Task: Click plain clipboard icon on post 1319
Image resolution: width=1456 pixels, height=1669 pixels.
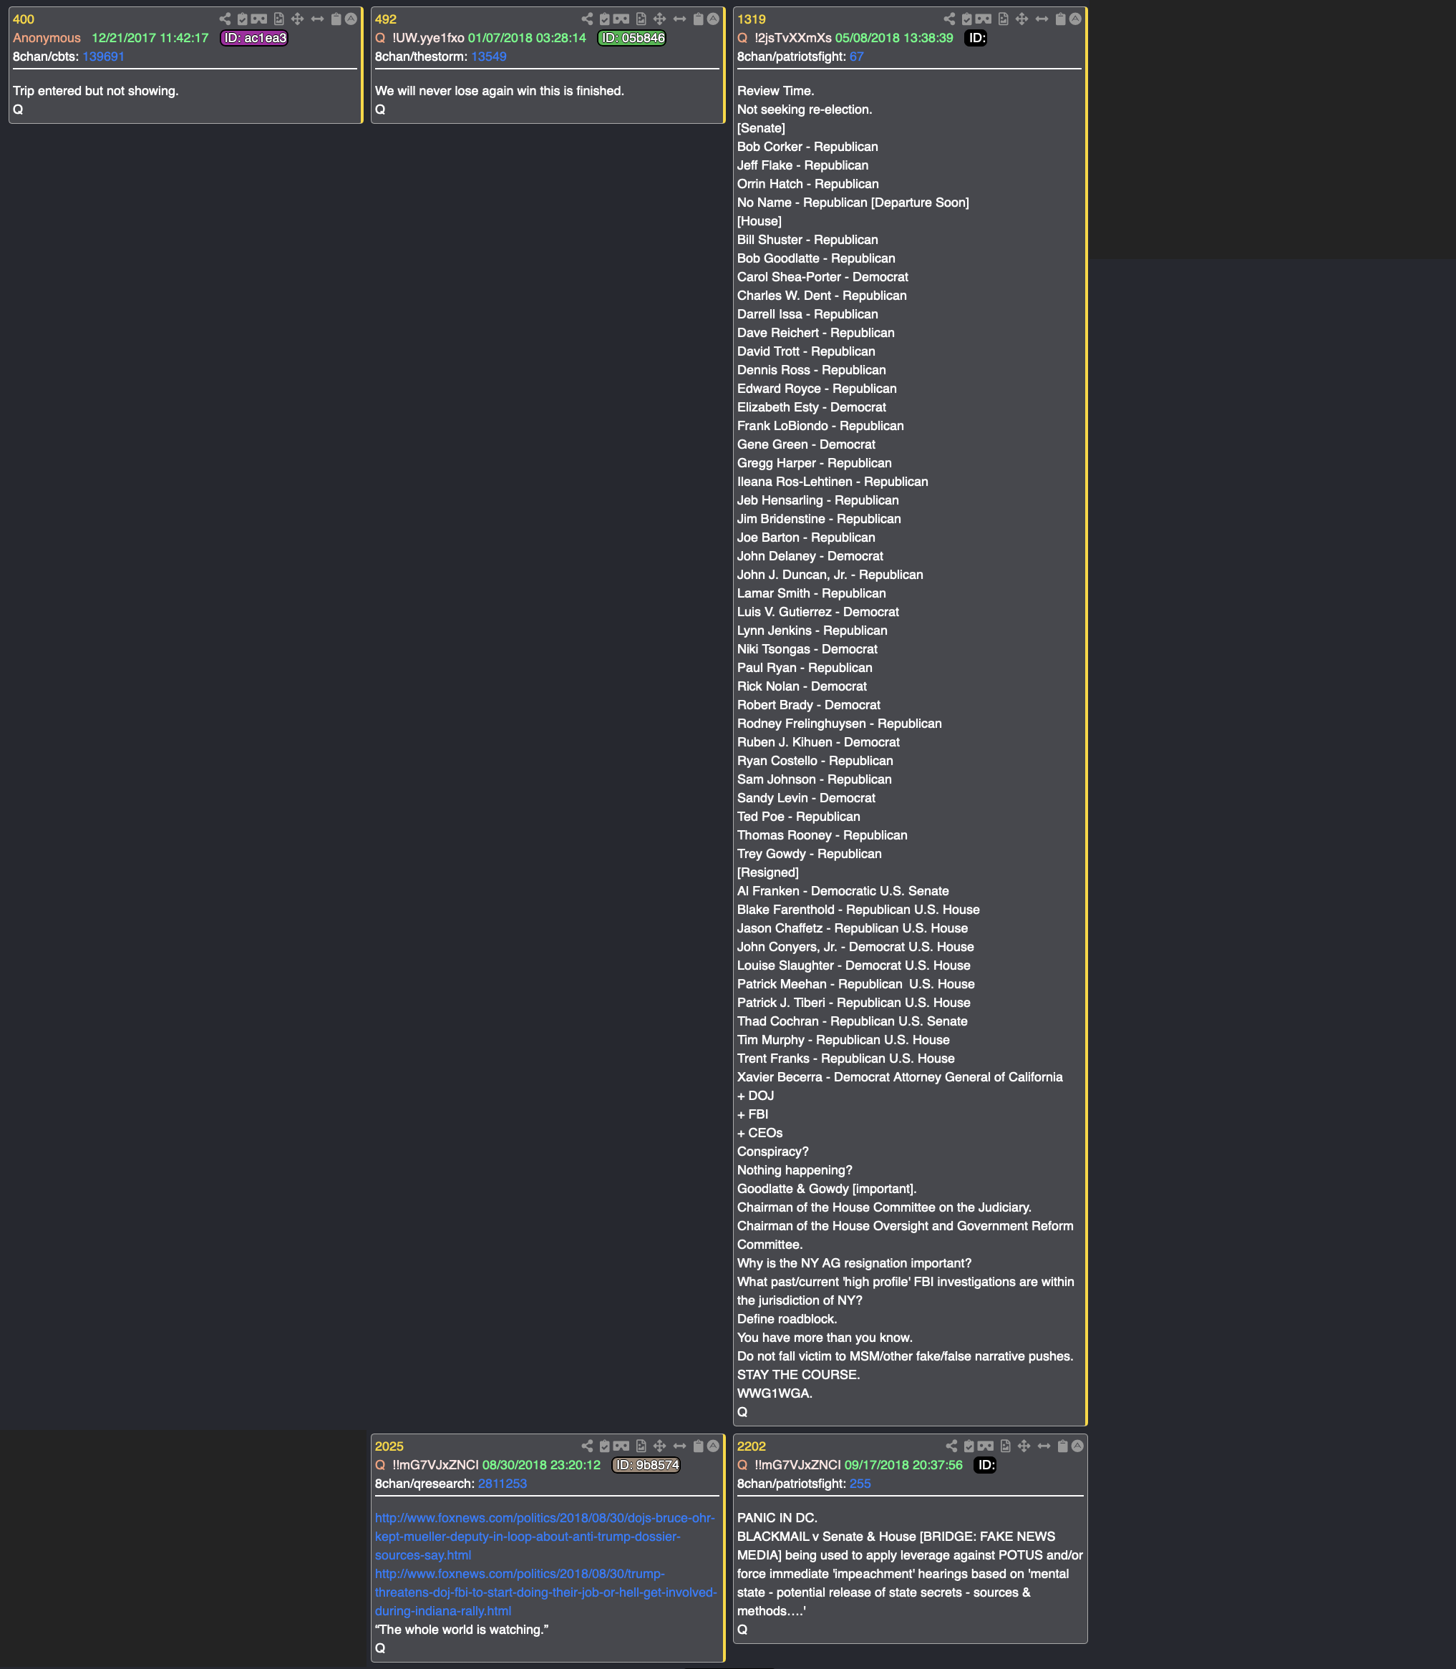Action: point(1061,19)
